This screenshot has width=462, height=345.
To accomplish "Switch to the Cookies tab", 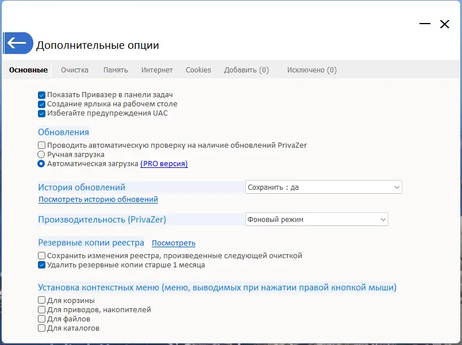I will coord(198,69).
